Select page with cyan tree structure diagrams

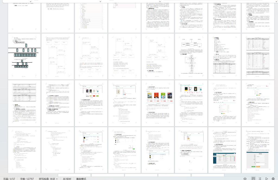point(24,56)
